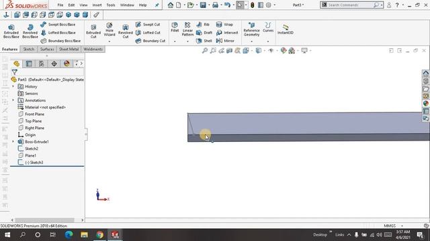Switch to the Surfaces tab
This screenshot has width=430, height=241.
tap(47, 49)
